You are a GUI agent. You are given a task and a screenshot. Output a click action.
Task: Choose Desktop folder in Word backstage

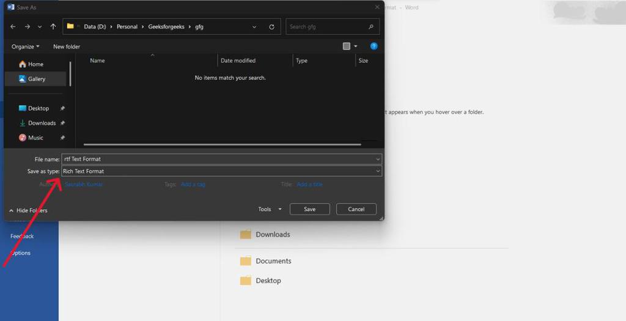tap(260, 281)
